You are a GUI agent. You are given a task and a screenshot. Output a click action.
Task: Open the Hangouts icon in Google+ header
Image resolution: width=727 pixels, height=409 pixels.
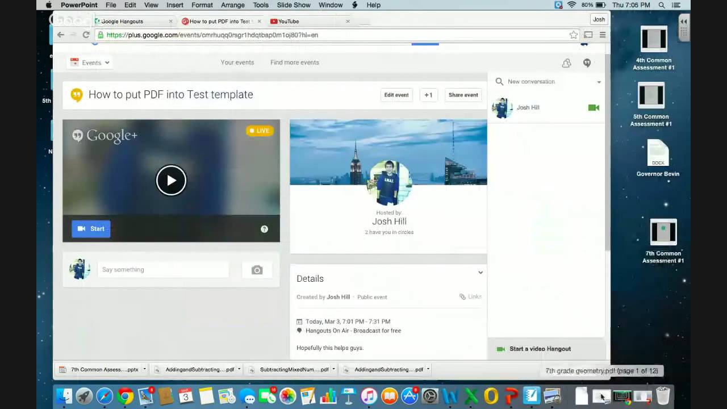(x=587, y=63)
